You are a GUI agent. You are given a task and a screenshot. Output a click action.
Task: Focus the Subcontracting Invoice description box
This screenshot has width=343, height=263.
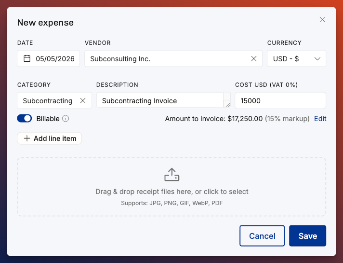(x=163, y=100)
